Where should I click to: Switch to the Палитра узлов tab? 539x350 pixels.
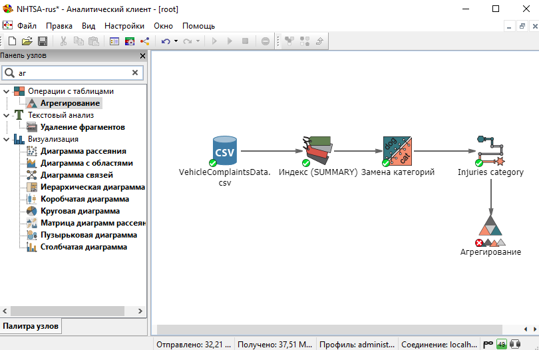tap(31, 326)
